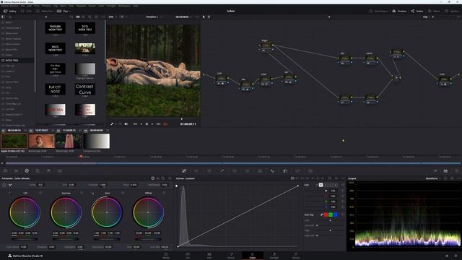This screenshot has width=462, height=260.
Task: Open the Power Windows palette
Action: (235, 170)
